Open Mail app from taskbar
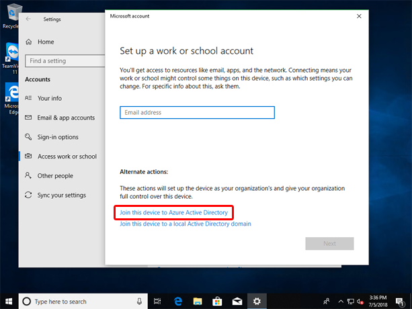 click(237, 302)
